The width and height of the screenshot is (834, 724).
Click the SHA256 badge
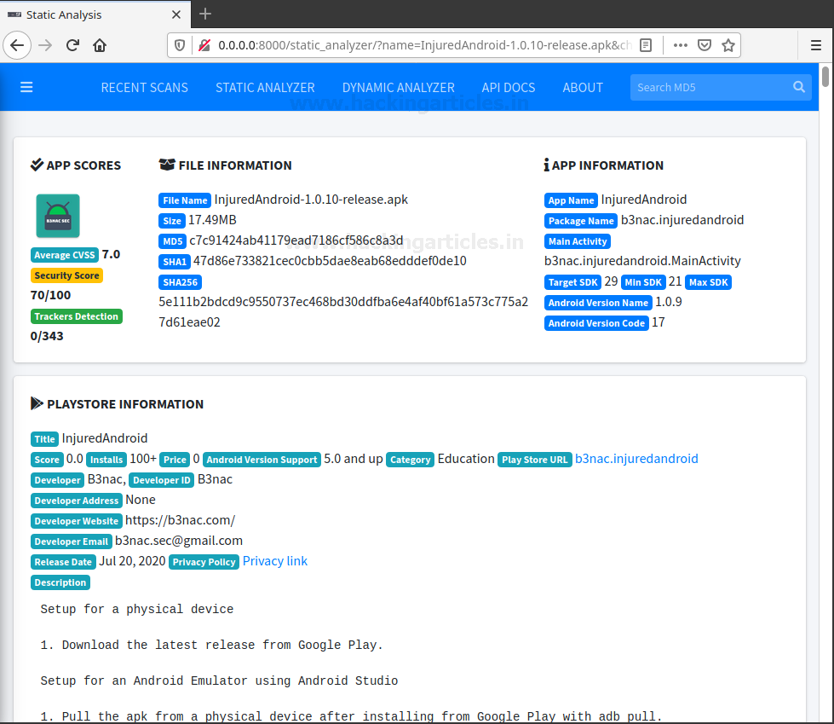pos(180,282)
